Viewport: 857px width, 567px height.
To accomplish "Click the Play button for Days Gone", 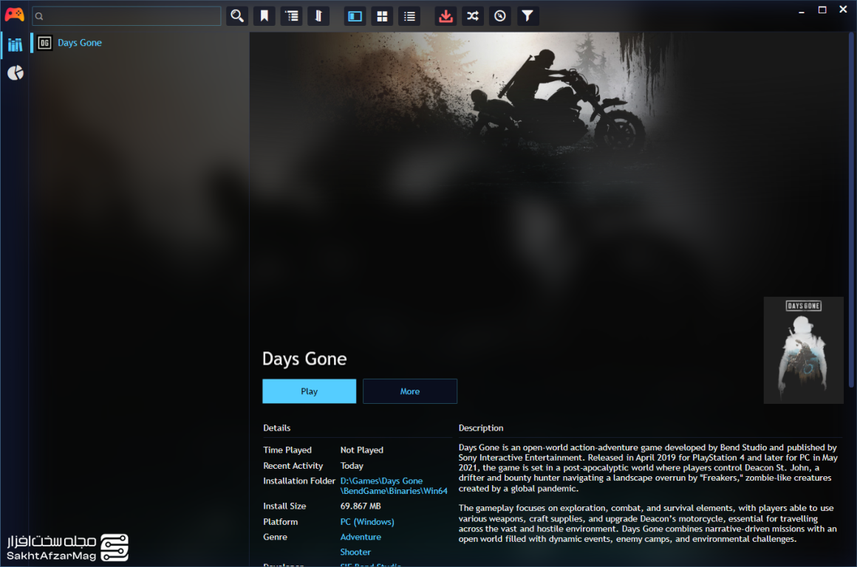I will click(309, 391).
